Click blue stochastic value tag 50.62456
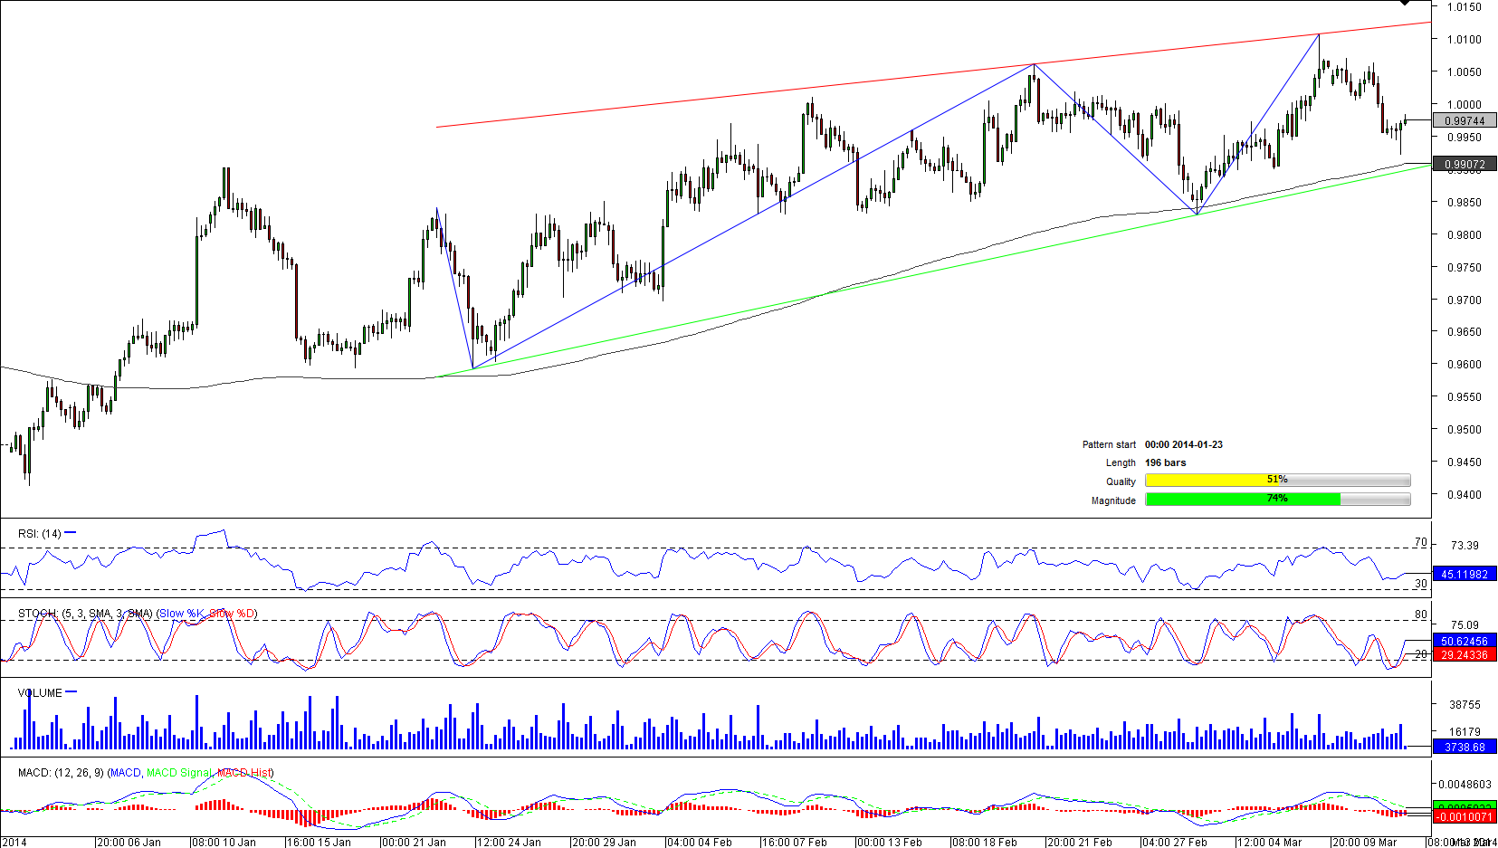Screen dimensions: 1498x848 coord(1464,641)
